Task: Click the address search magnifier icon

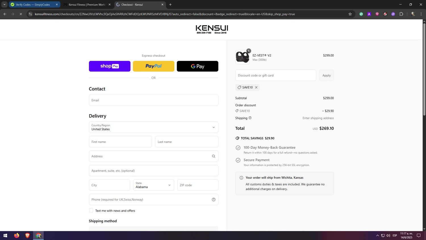Action: coord(214,156)
